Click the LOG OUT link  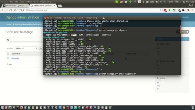(186, 17)
